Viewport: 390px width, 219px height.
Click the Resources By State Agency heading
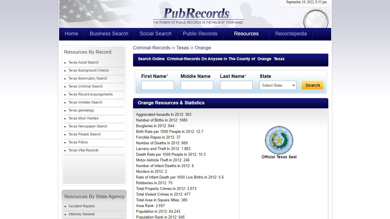[x=95, y=196]
